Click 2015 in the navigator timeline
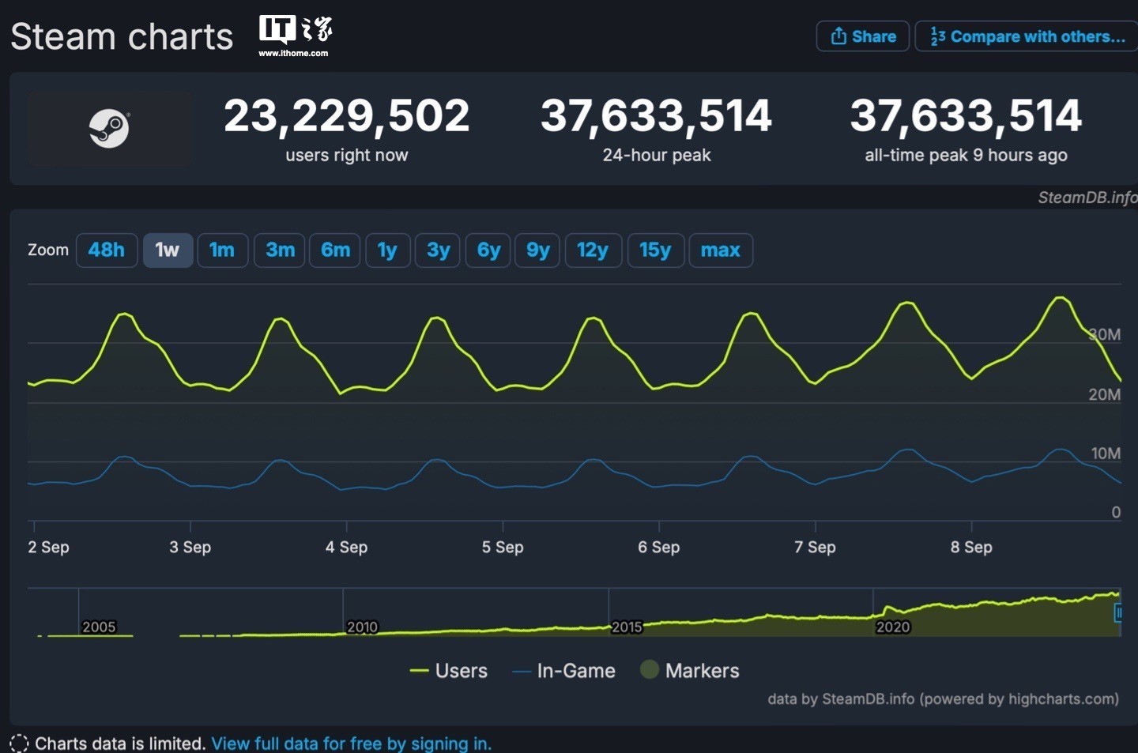Viewport: 1138px width, 753px height. pos(627,627)
